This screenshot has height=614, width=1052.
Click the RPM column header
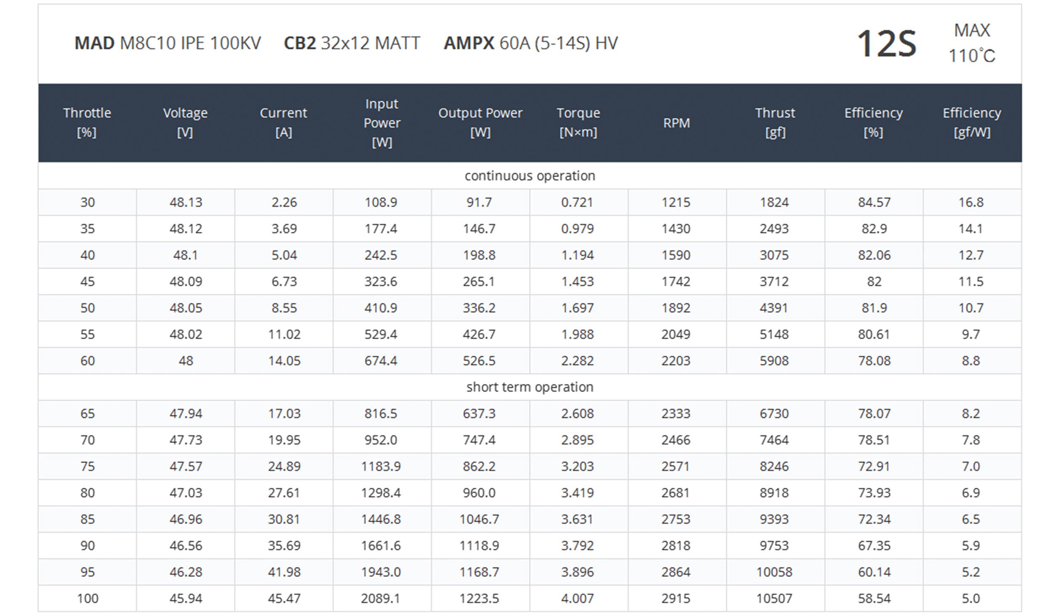676,123
